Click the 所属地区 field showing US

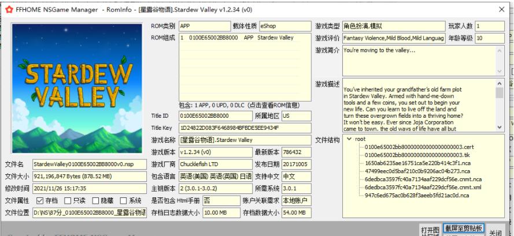[x=297, y=116]
